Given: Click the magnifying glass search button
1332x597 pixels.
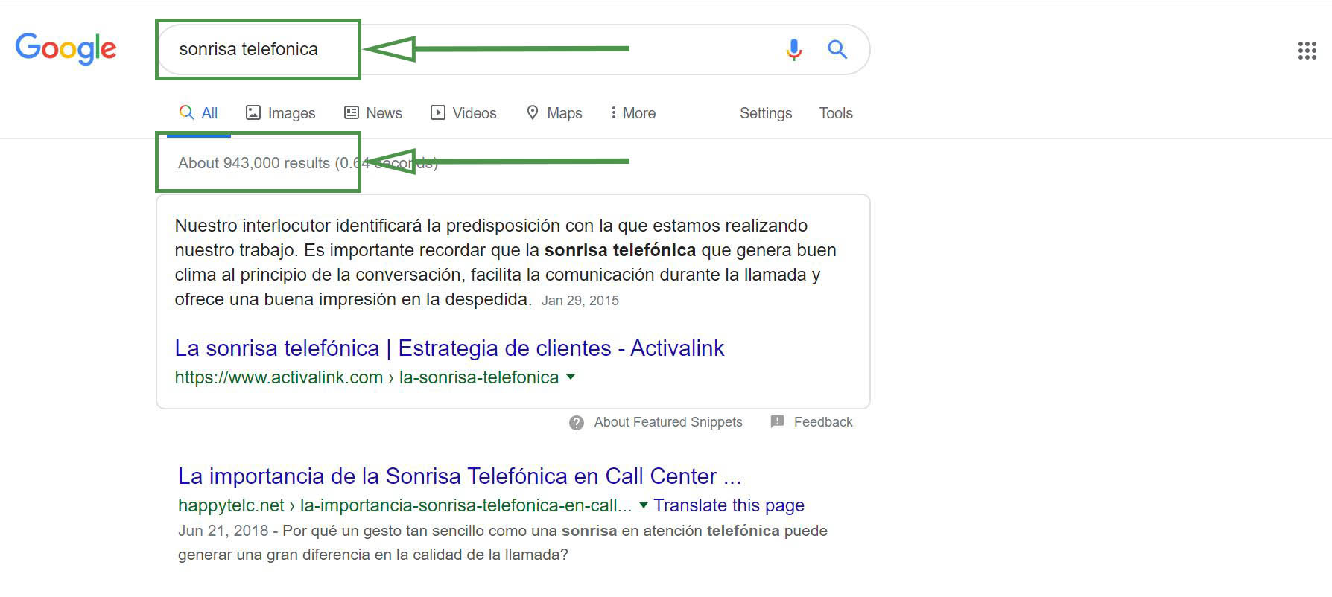Looking at the screenshot, I should 837,49.
